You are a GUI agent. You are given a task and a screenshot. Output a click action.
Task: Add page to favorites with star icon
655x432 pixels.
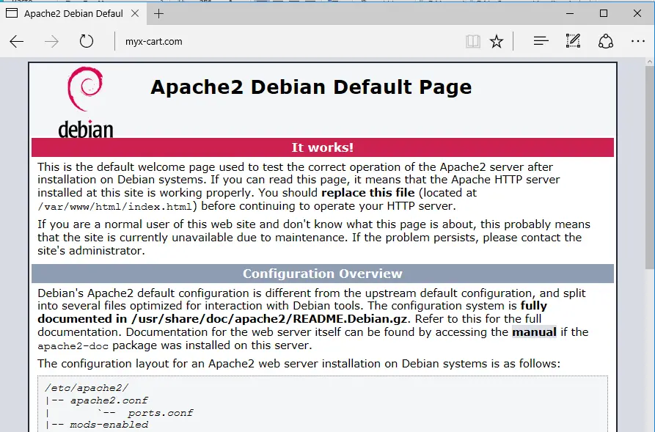pos(497,41)
